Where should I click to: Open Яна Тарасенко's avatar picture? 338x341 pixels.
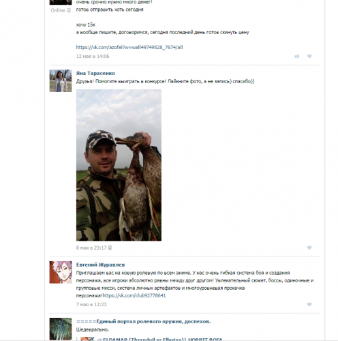pos(61,80)
